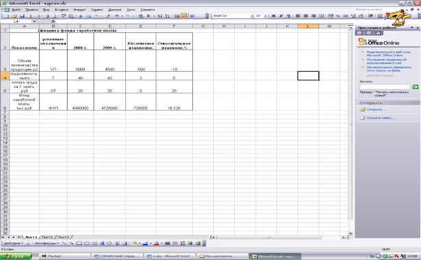421x260 pixels.
Task: Open the Arial Cyr font dropdown
Action: coord(252,16)
